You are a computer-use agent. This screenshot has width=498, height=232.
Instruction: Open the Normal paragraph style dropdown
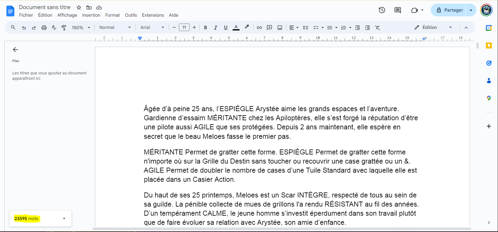point(115,28)
